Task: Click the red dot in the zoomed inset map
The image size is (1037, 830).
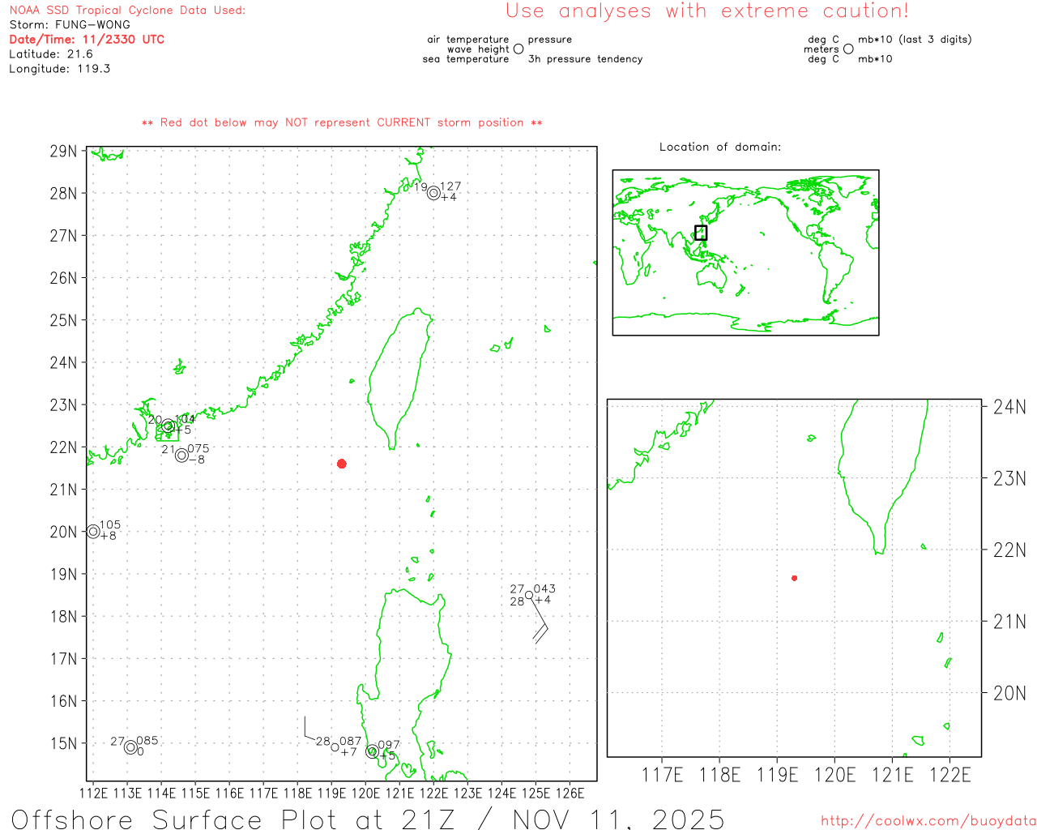Action: click(795, 578)
